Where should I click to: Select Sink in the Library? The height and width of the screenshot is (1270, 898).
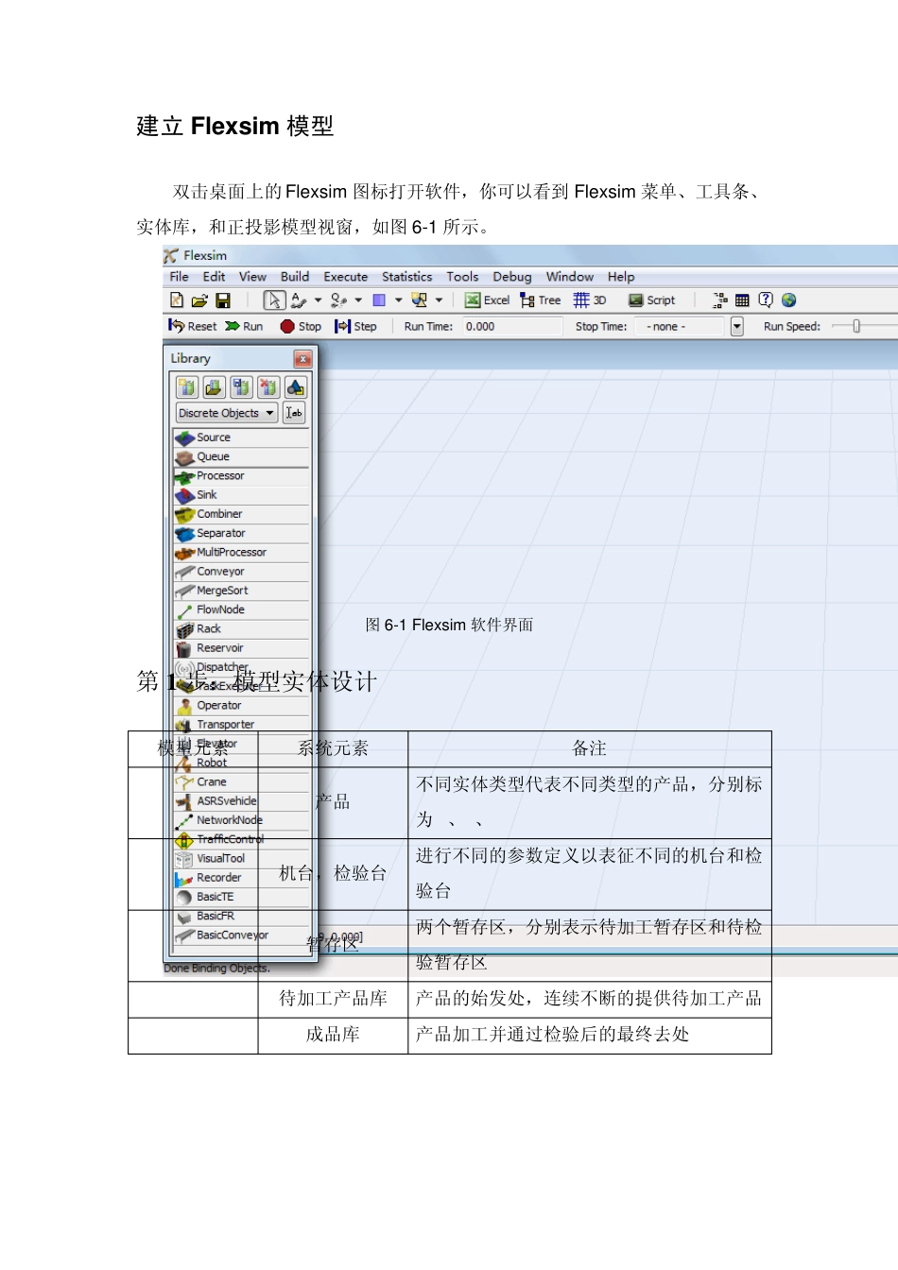pos(242,495)
